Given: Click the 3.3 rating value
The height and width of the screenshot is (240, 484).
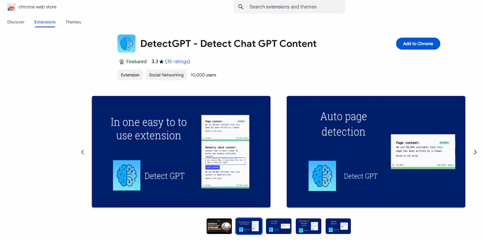Looking at the screenshot, I should click(155, 62).
